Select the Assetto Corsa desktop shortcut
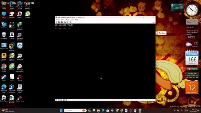 pyautogui.click(x=20, y=98)
